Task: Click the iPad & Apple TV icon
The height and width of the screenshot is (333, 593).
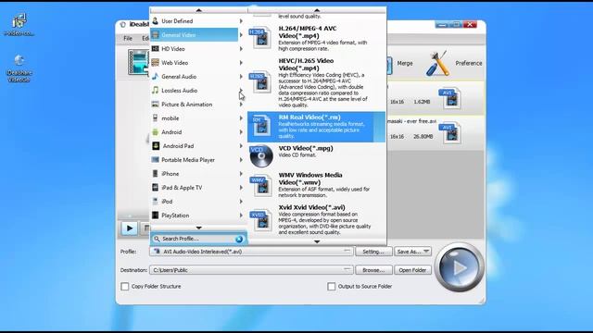Action: (x=155, y=187)
